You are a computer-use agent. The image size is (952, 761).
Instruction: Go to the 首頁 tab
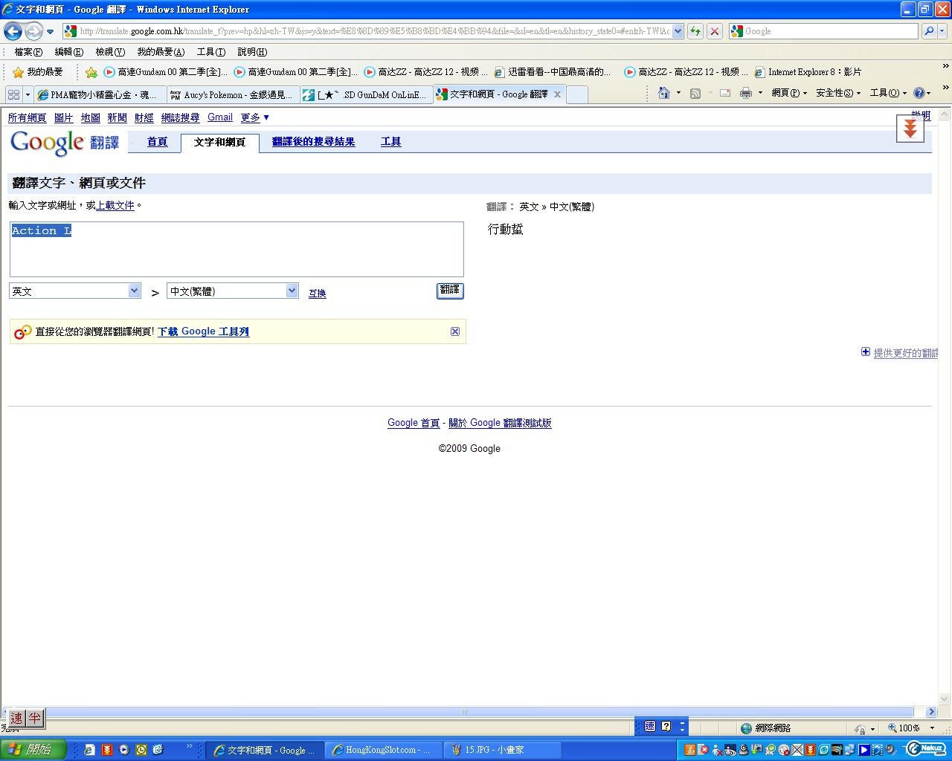157,142
